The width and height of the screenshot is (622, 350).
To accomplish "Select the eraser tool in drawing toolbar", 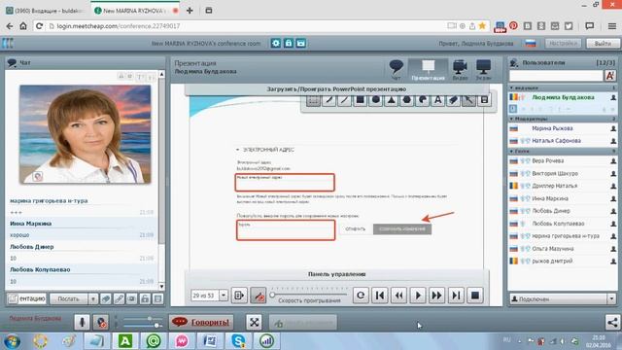I will (x=453, y=100).
